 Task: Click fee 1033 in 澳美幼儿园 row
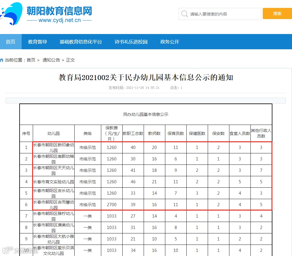coord(111,228)
